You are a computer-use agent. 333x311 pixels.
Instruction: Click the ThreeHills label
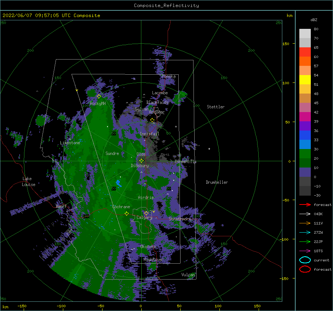pyautogui.click(x=186, y=162)
